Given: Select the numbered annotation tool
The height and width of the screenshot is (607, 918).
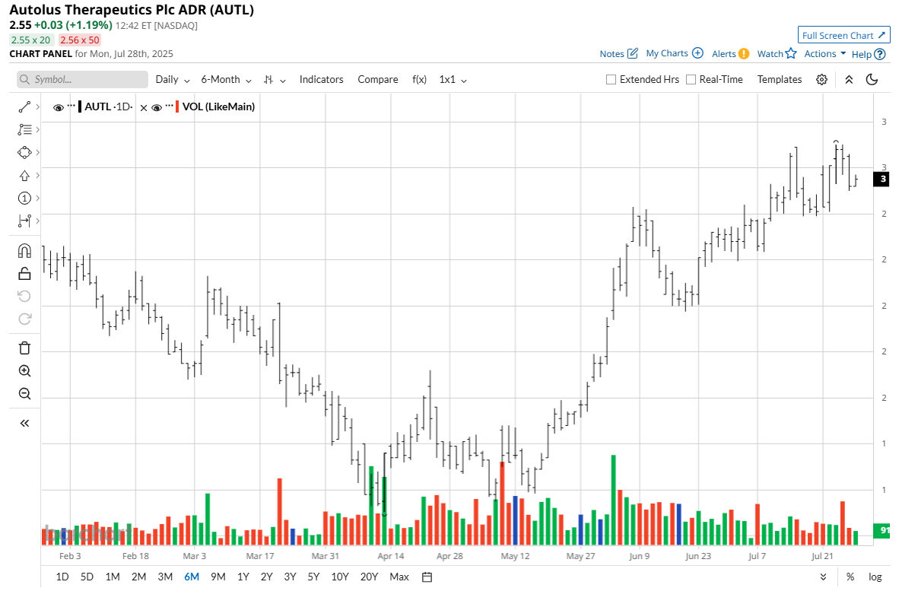Looking at the screenshot, I should point(24,199).
